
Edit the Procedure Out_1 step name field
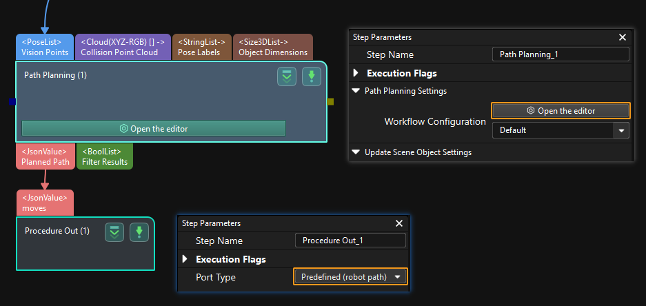pos(350,241)
